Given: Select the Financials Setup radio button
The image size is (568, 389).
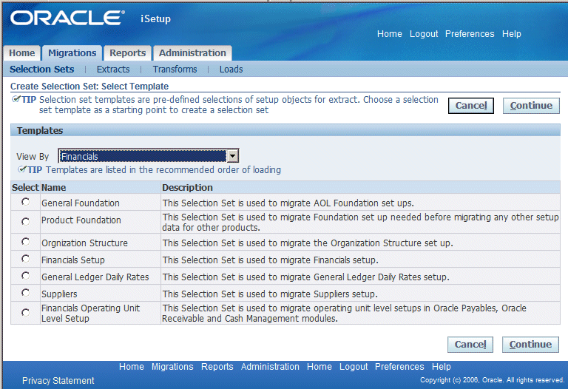Looking at the screenshot, I should [x=25, y=259].
